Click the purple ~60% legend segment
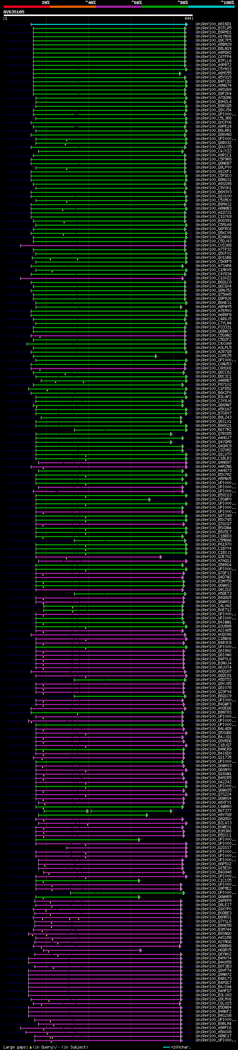The height and width of the screenshot is (1050, 238). tap(119, 7)
